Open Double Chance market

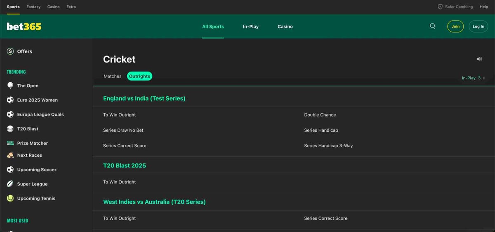(320, 115)
